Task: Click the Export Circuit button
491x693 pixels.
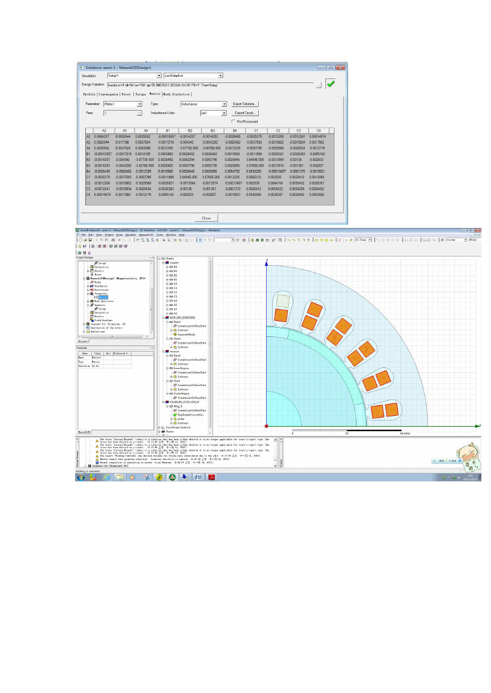Action: click(x=246, y=113)
